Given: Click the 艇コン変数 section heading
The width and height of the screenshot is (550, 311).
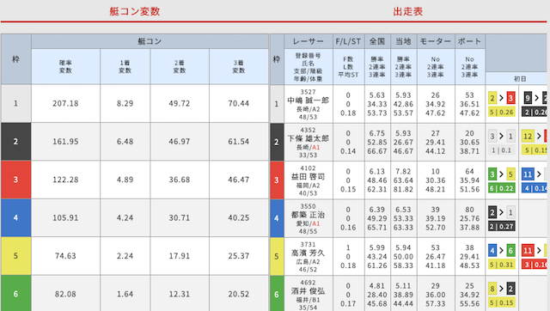Looking at the screenshot, I should point(135,11).
